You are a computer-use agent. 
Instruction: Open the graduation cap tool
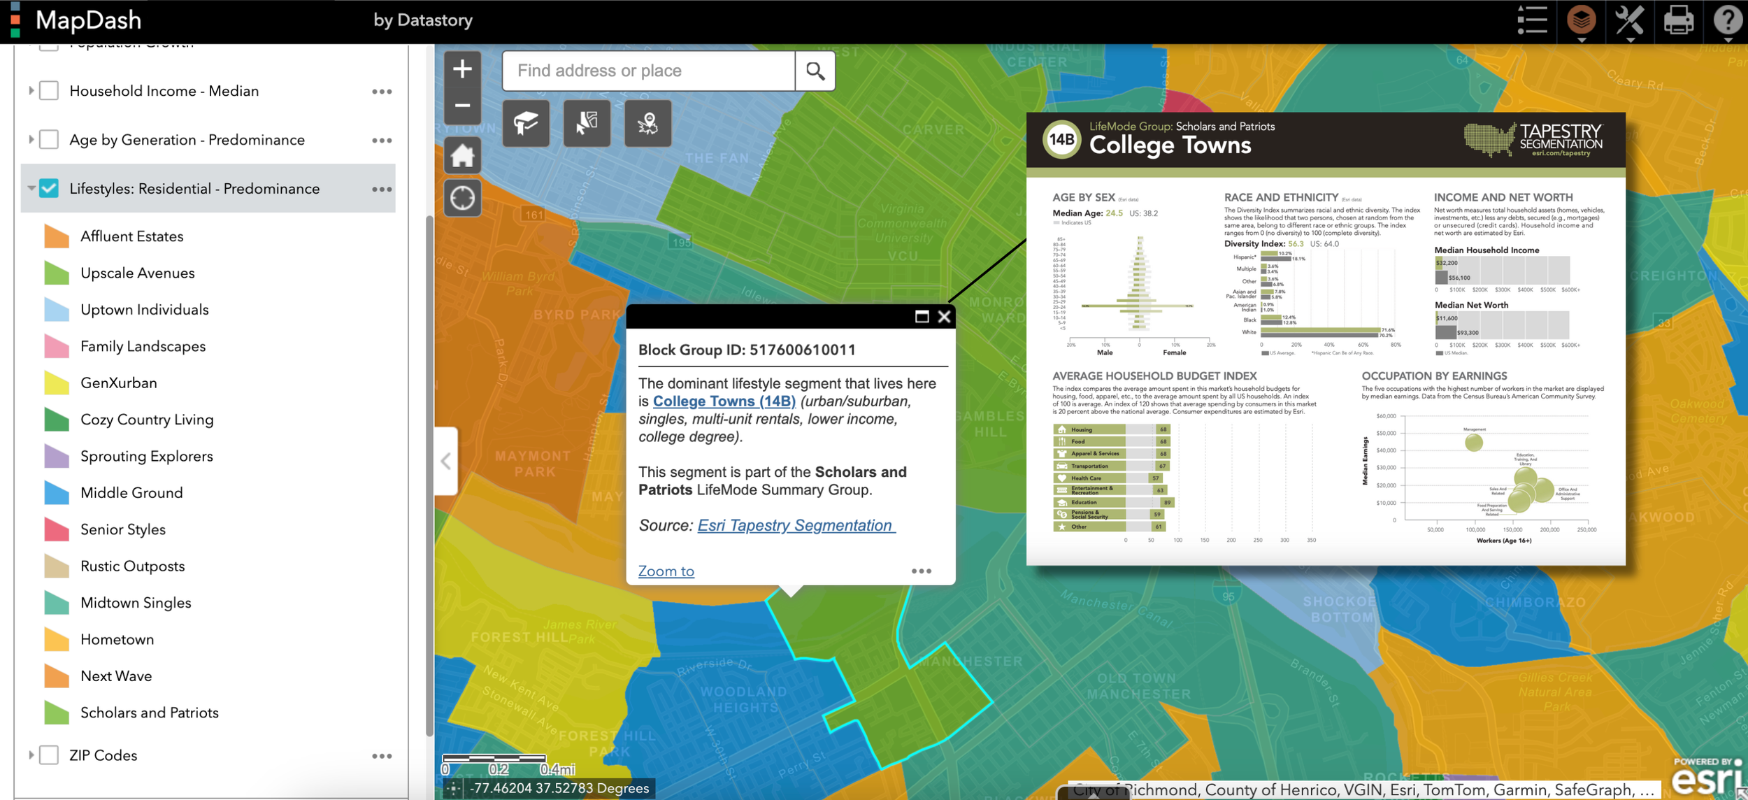pos(526,123)
